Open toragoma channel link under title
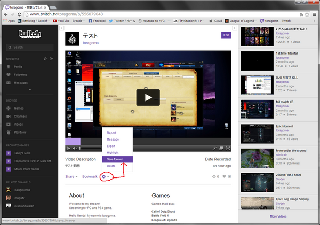Screen dimensions: 320x225 tap(91, 43)
